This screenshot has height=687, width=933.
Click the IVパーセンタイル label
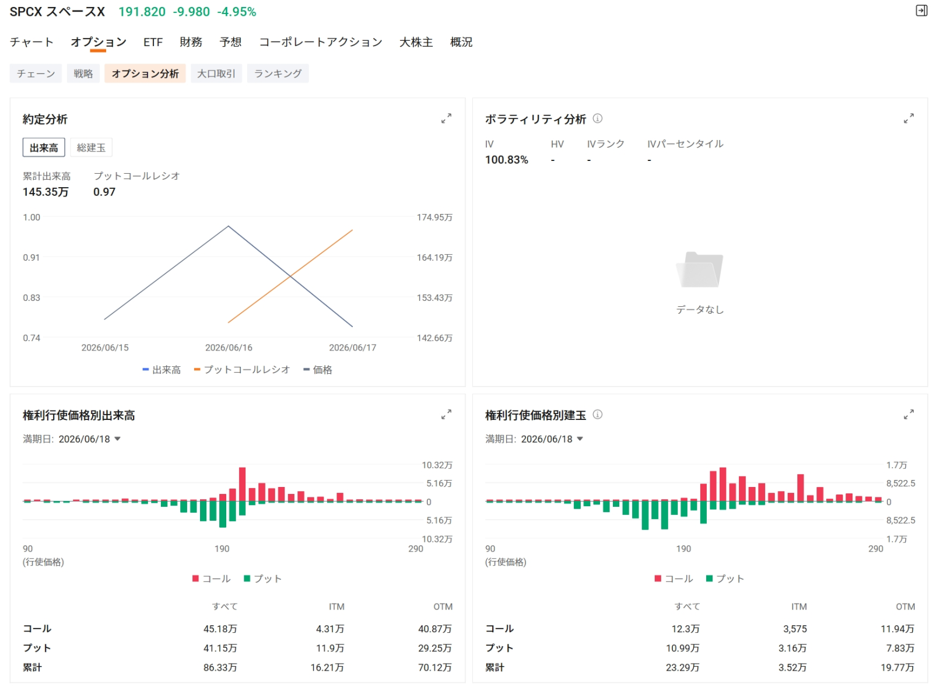(x=685, y=143)
